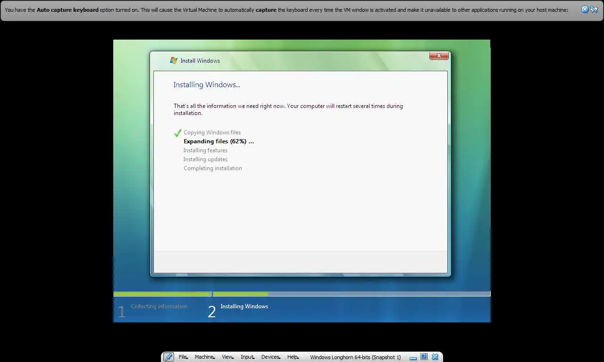Click the 'Copying Windows files' step text
The height and width of the screenshot is (362, 604).
pos(212,132)
